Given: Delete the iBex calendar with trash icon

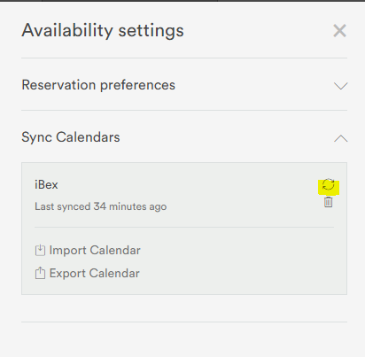Looking at the screenshot, I should [328, 202].
